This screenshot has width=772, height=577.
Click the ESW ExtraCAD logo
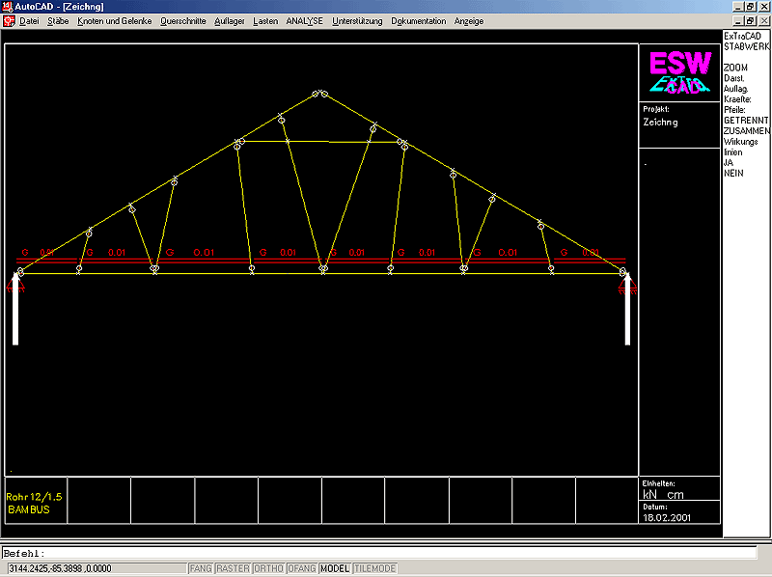click(x=680, y=72)
